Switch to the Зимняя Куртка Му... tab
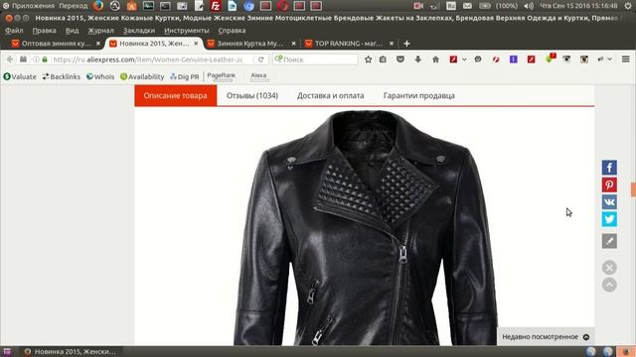Image resolution: width=636 pixels, height=357 pixels. click(x=250, y=44)
